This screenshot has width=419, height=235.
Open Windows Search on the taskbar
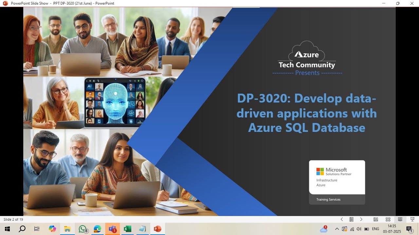pyautogui.click(x=22, y=229)
